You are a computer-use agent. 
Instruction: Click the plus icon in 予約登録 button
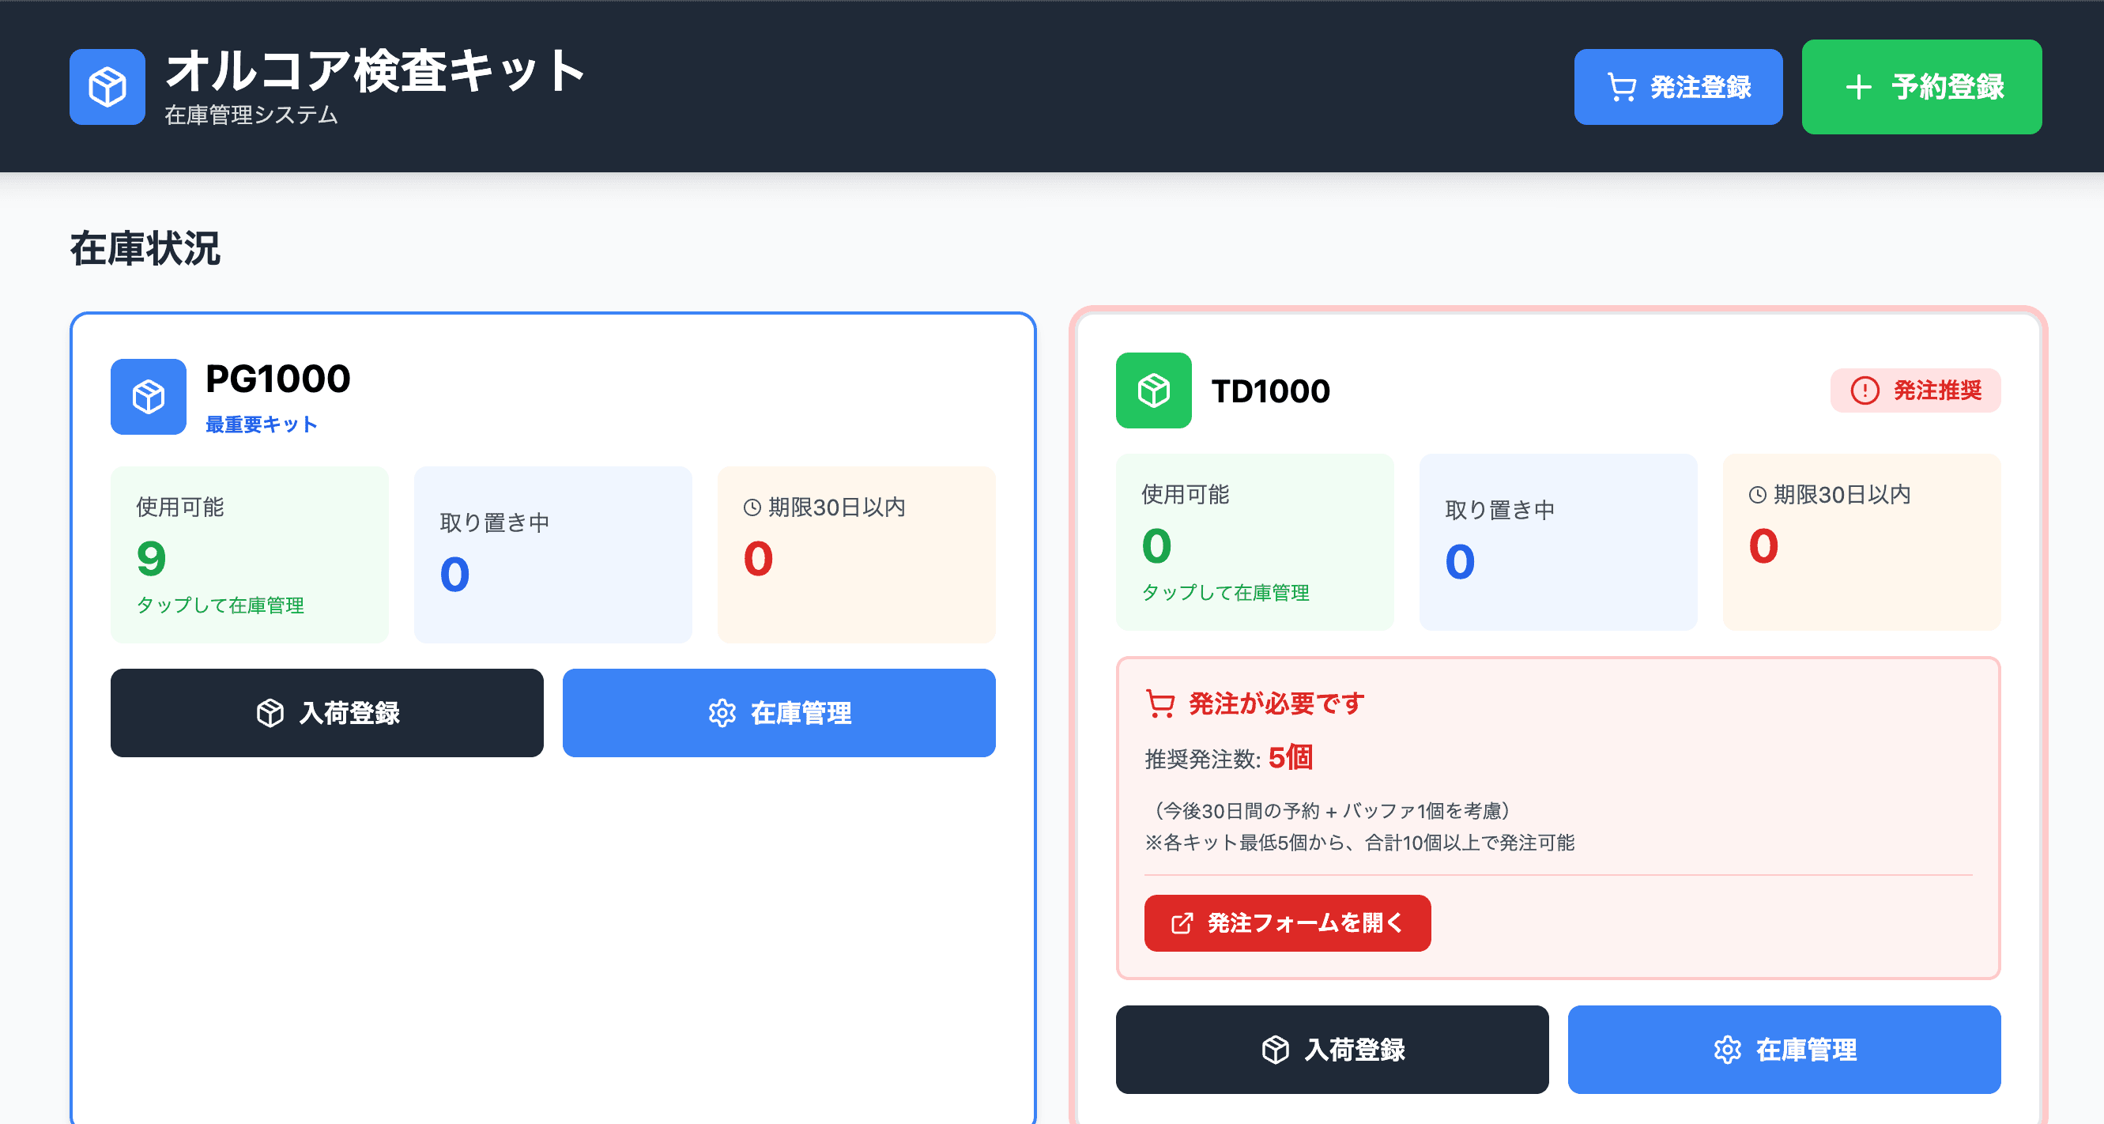tap(1858, 87)
